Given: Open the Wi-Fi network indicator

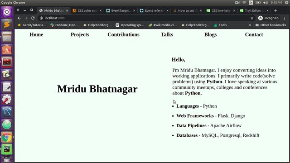Looking at the screenshot, I should point(244,2).
